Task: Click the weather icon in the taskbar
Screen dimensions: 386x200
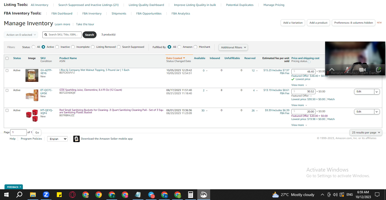Action: tap(275, 195)
